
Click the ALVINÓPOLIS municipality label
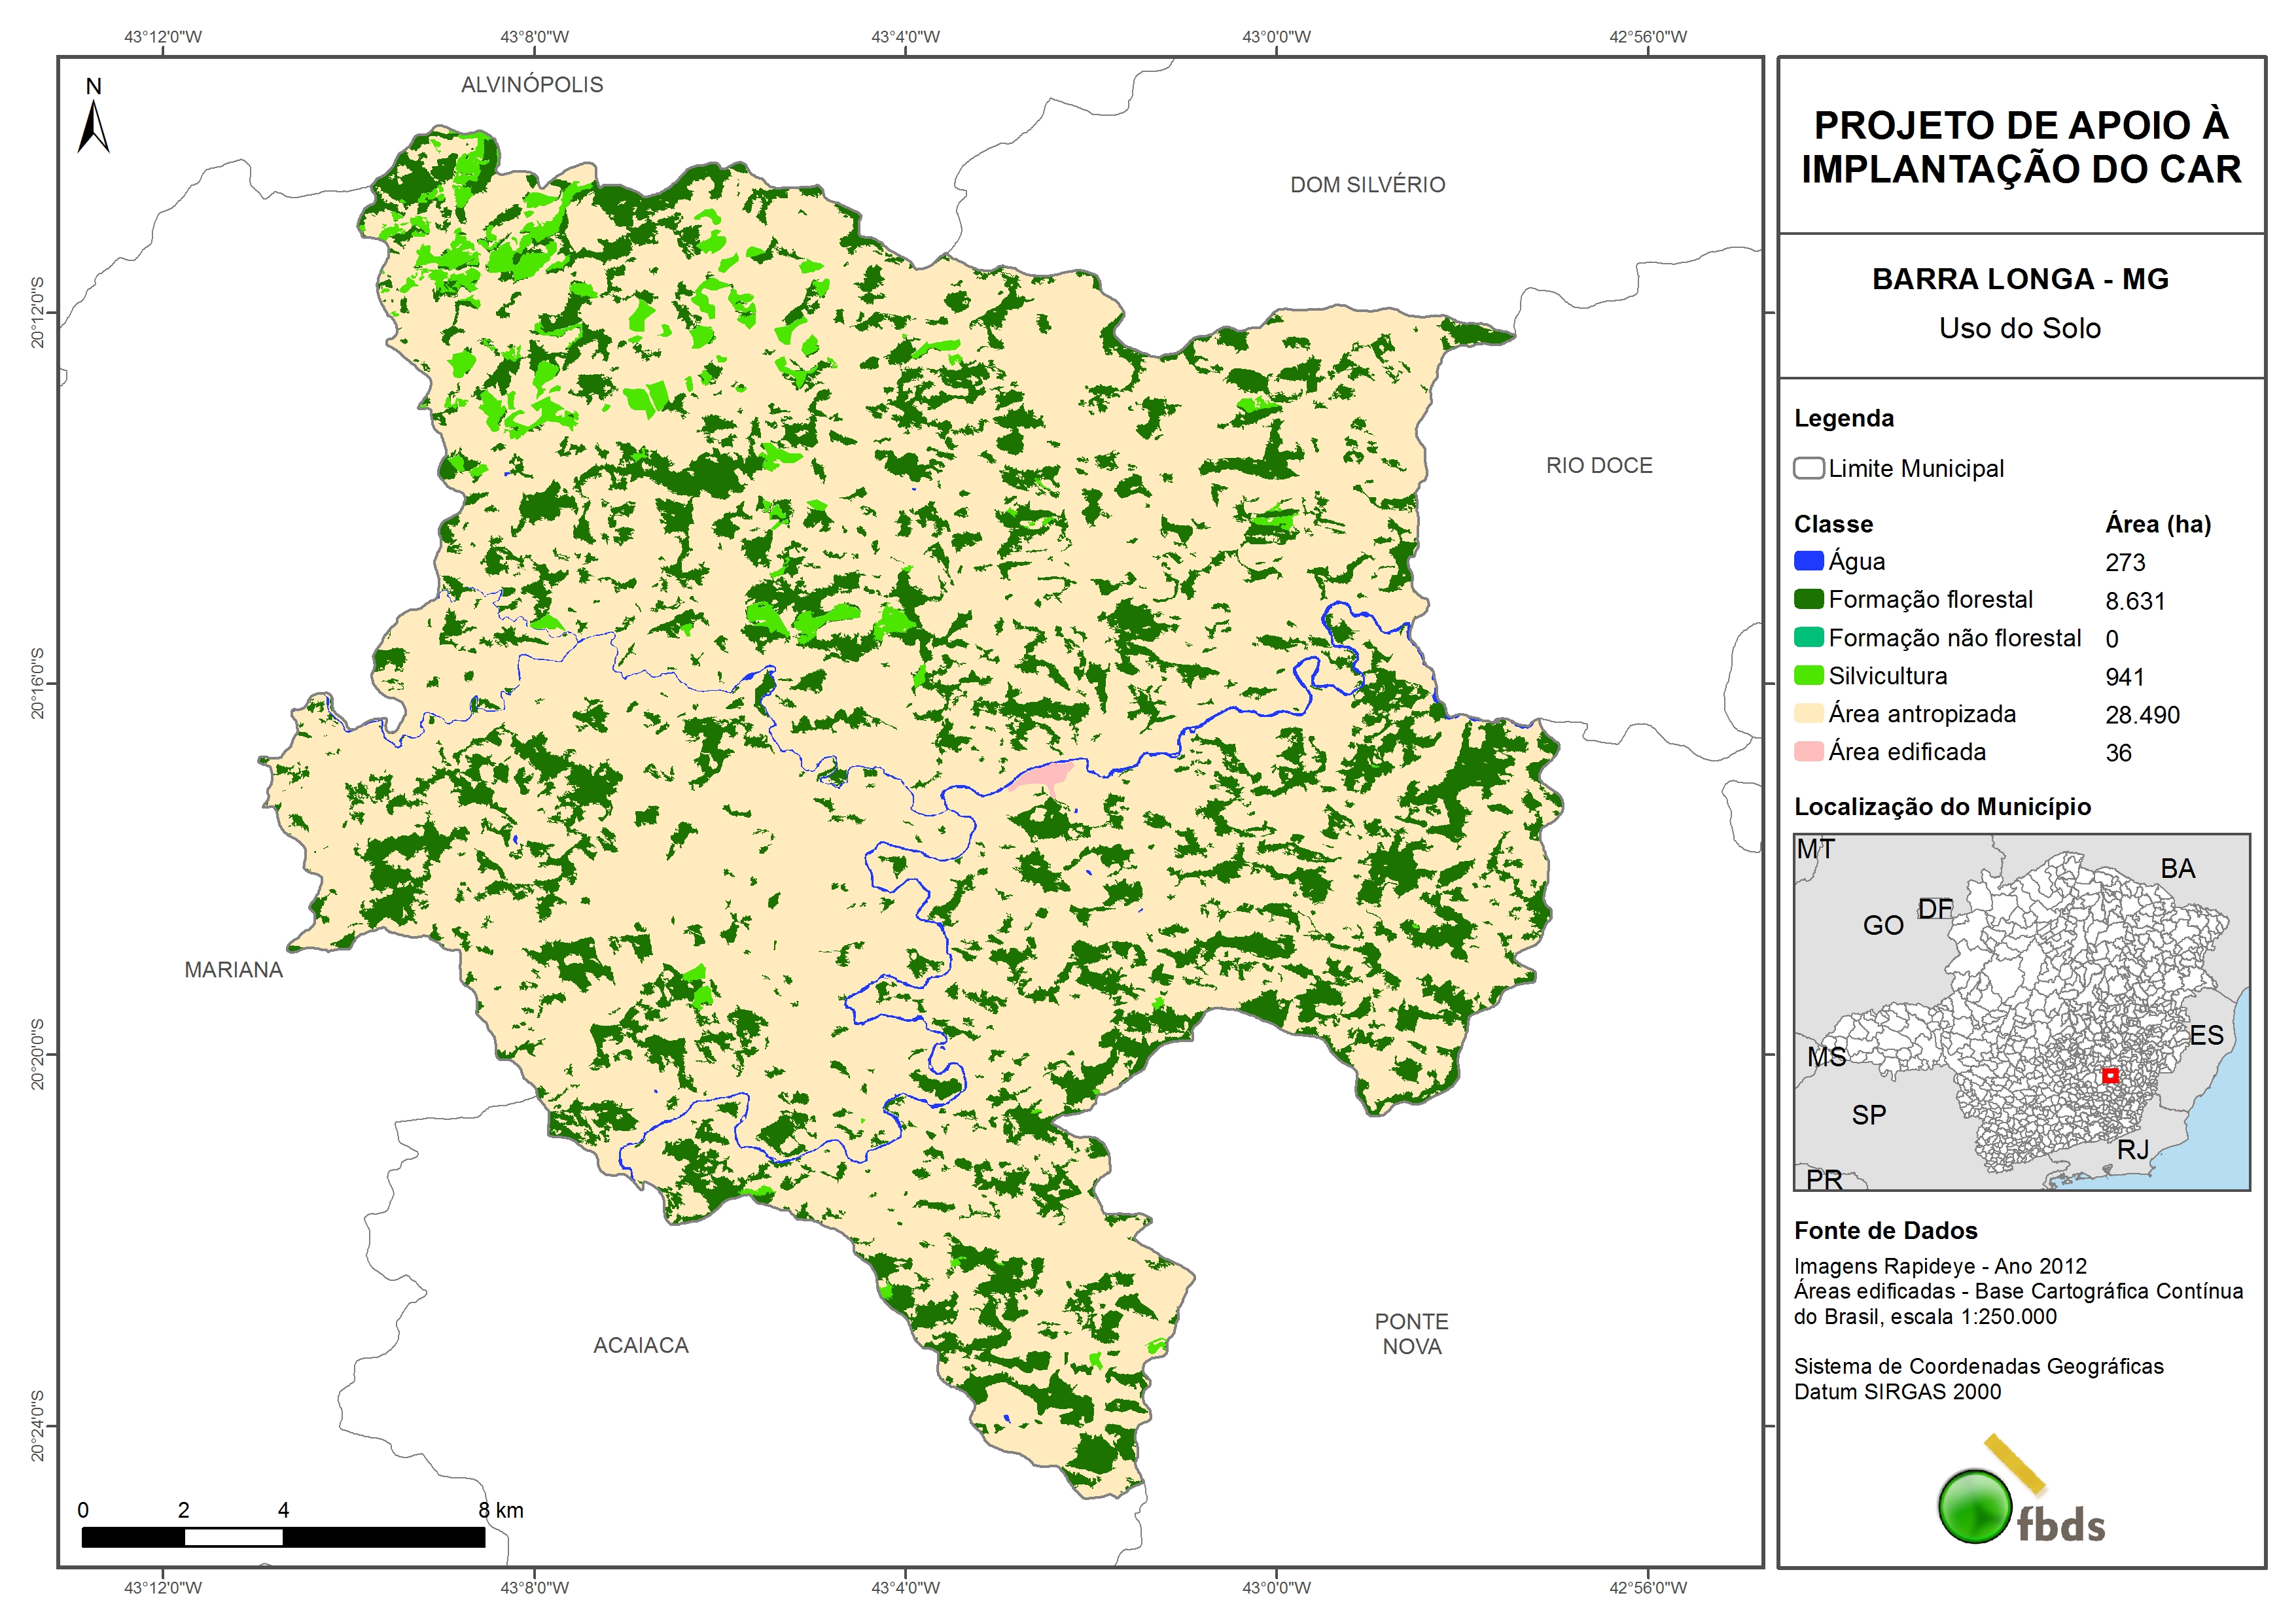pos(532,85)
